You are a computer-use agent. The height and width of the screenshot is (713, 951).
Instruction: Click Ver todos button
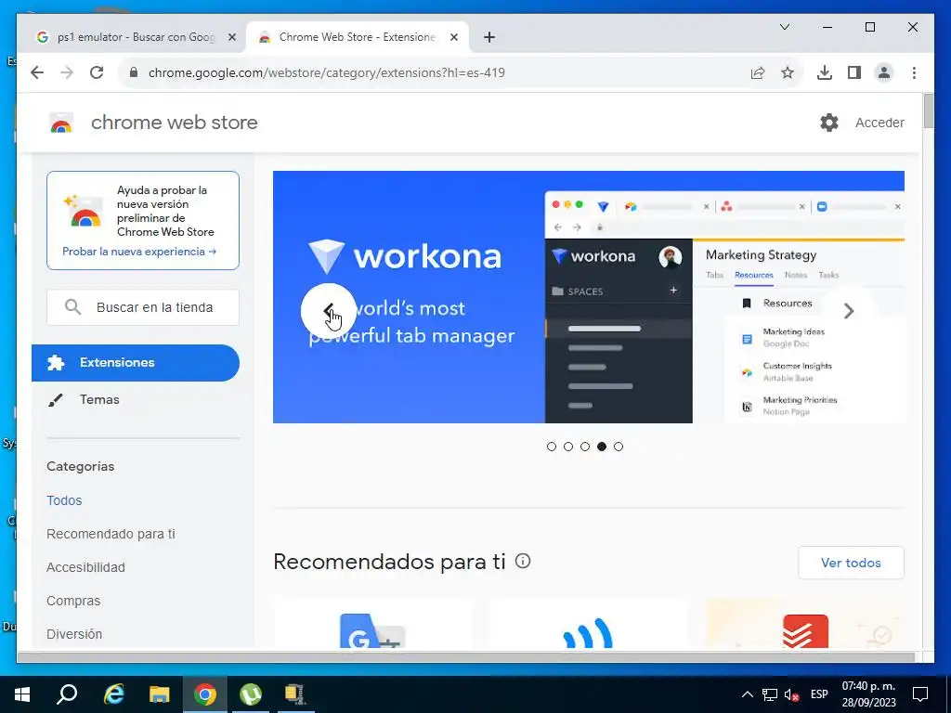851,563
